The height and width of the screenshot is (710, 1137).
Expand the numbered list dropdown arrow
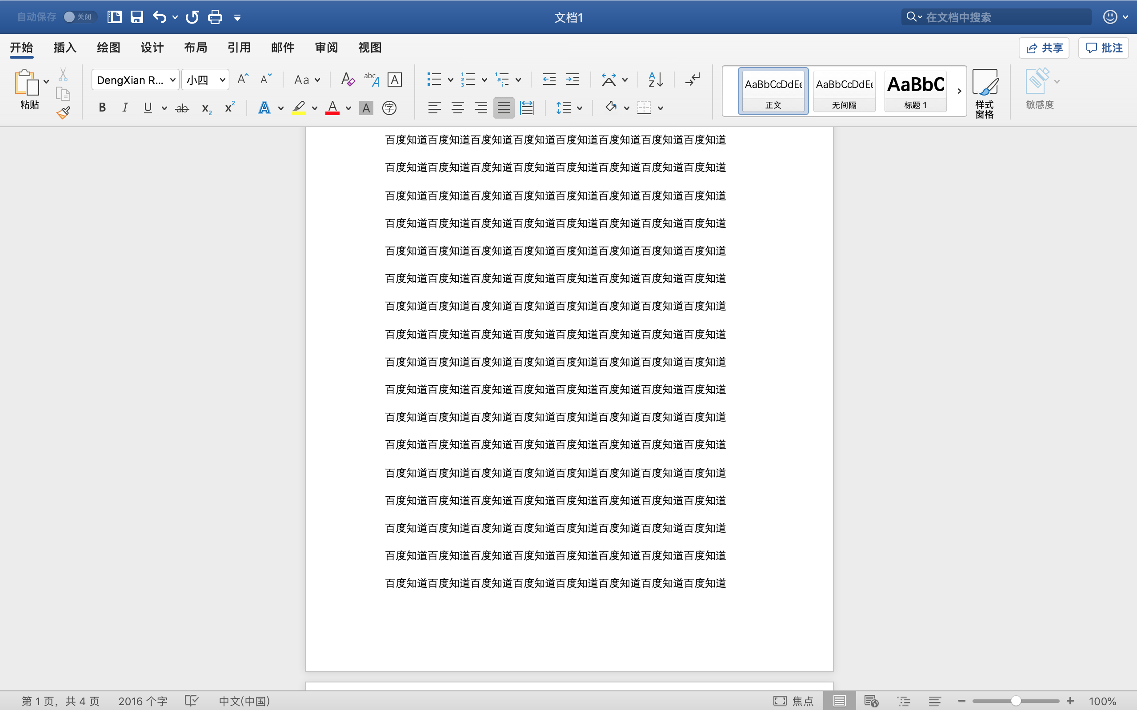click(484, 80)
